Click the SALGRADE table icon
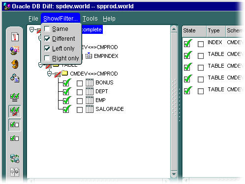Screen dimensions: 245x184 pyautogui.click(x=90, y=109)
